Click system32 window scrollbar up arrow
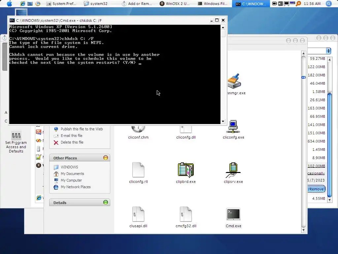 point(304,53)
